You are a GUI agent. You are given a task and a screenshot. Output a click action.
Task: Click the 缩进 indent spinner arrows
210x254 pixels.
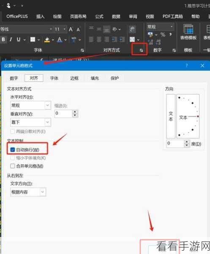click(x=75, y=113)
